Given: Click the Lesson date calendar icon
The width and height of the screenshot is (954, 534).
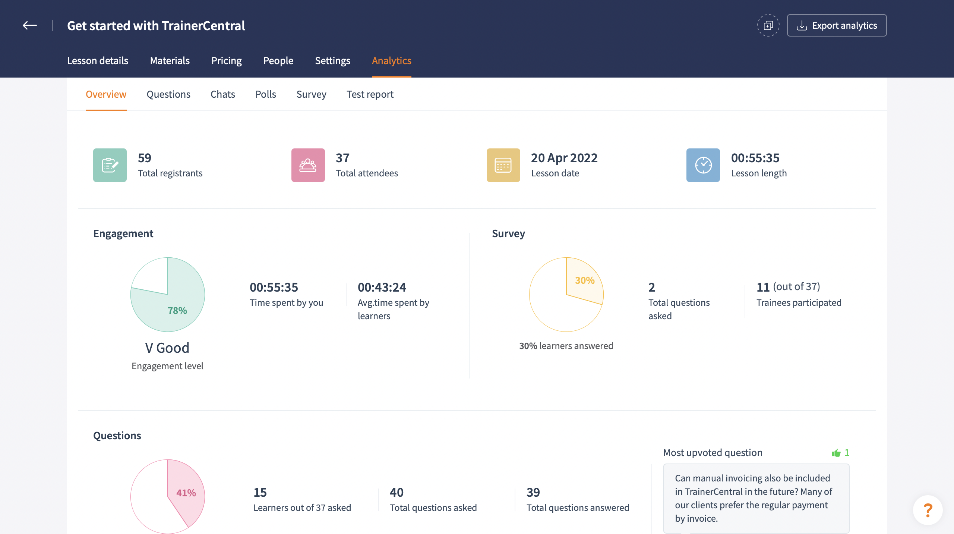Looking at the screenshot, I should 503,165.
